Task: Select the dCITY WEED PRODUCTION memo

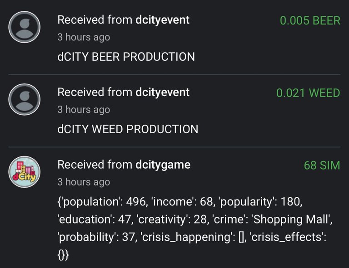Action: point(128,129)
